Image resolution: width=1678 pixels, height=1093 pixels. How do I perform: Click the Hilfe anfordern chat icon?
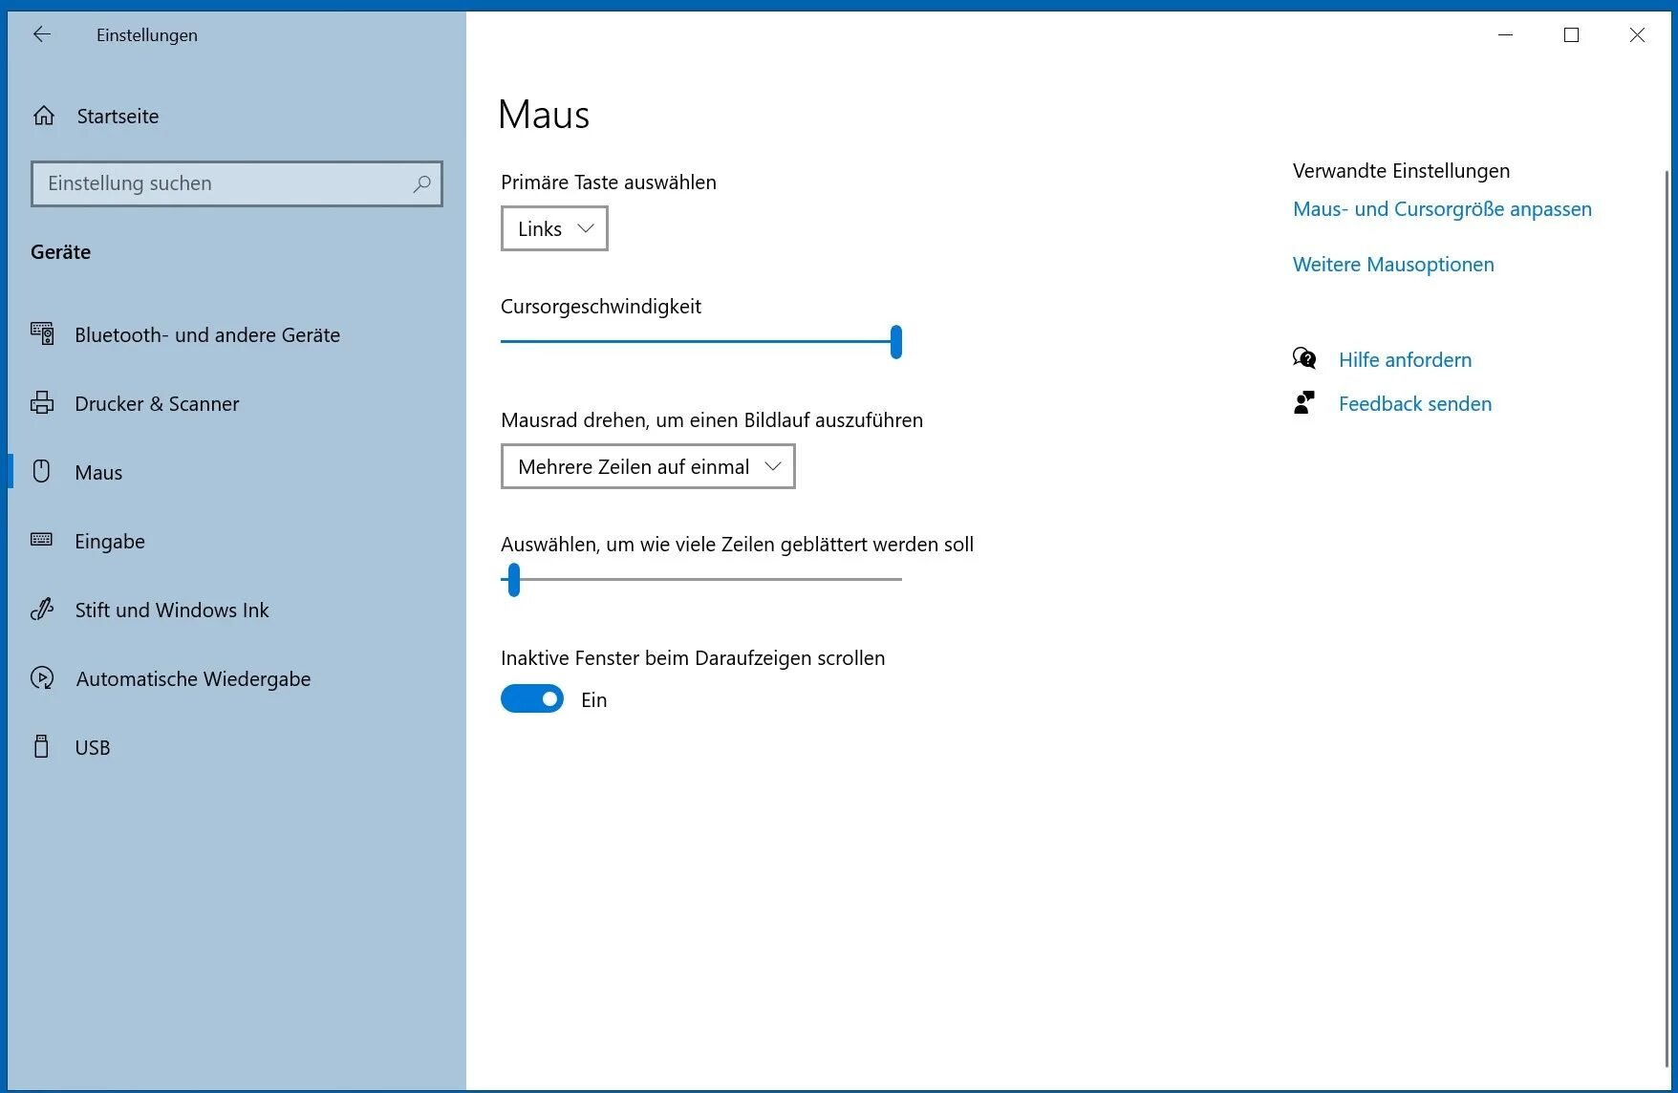[x=1304, y=358]
